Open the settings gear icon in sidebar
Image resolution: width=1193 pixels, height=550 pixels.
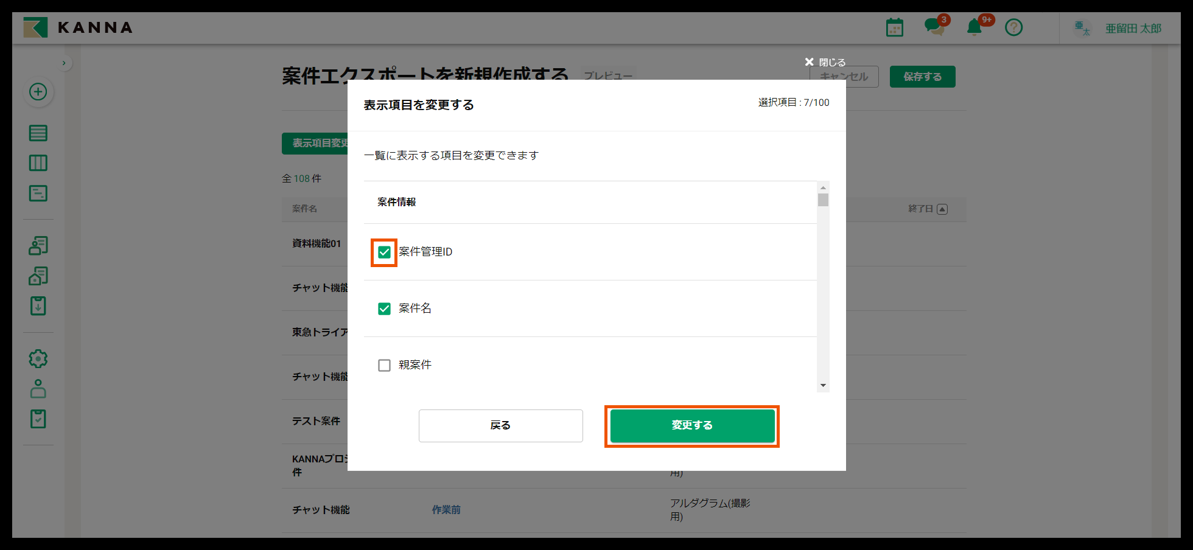click(x=38, y=358)
